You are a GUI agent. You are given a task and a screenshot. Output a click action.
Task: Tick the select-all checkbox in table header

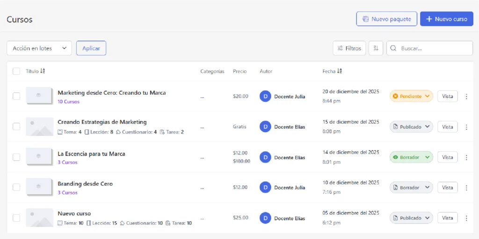pyautogui.click(x=16, y=71)
